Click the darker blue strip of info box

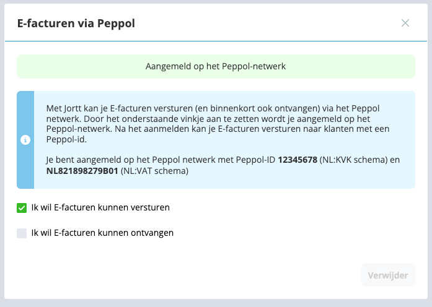[25, 111]
